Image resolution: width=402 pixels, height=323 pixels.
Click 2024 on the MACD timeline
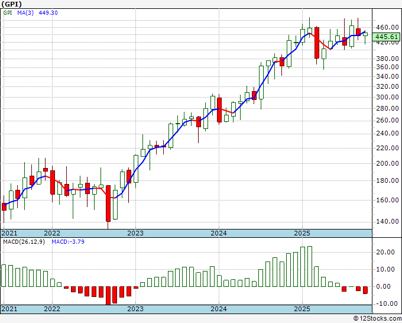pyautogui.click(x=219, y=309)
